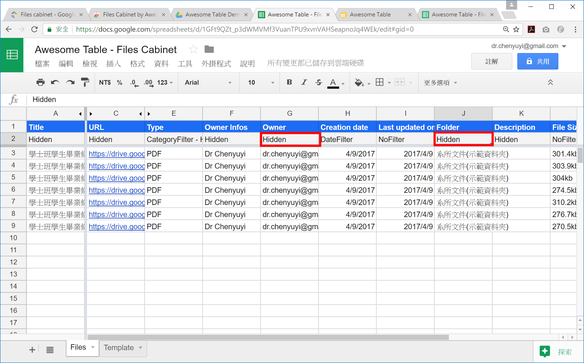Switch to Awesome Table Demo browser tab
Image resolution: width=584 pixels, height=363 pixels.
(212, 15)
